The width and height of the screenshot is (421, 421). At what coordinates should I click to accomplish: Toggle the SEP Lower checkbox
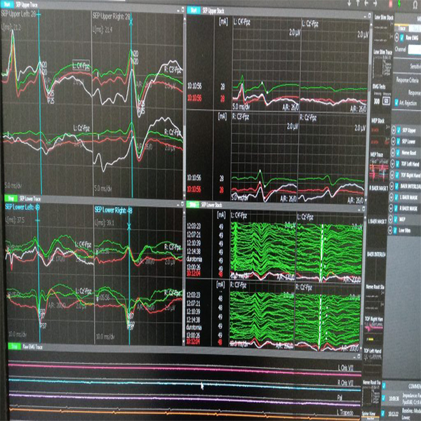[398, 142]
